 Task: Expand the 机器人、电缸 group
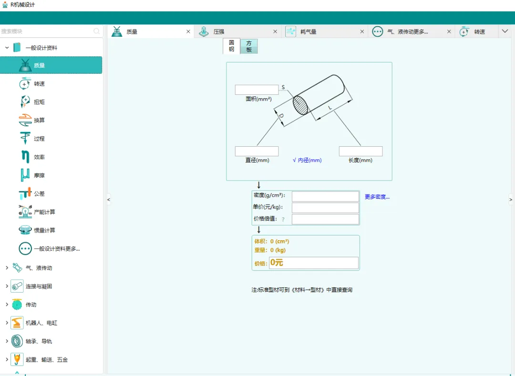pyautogui.click(x=7, y=323)
